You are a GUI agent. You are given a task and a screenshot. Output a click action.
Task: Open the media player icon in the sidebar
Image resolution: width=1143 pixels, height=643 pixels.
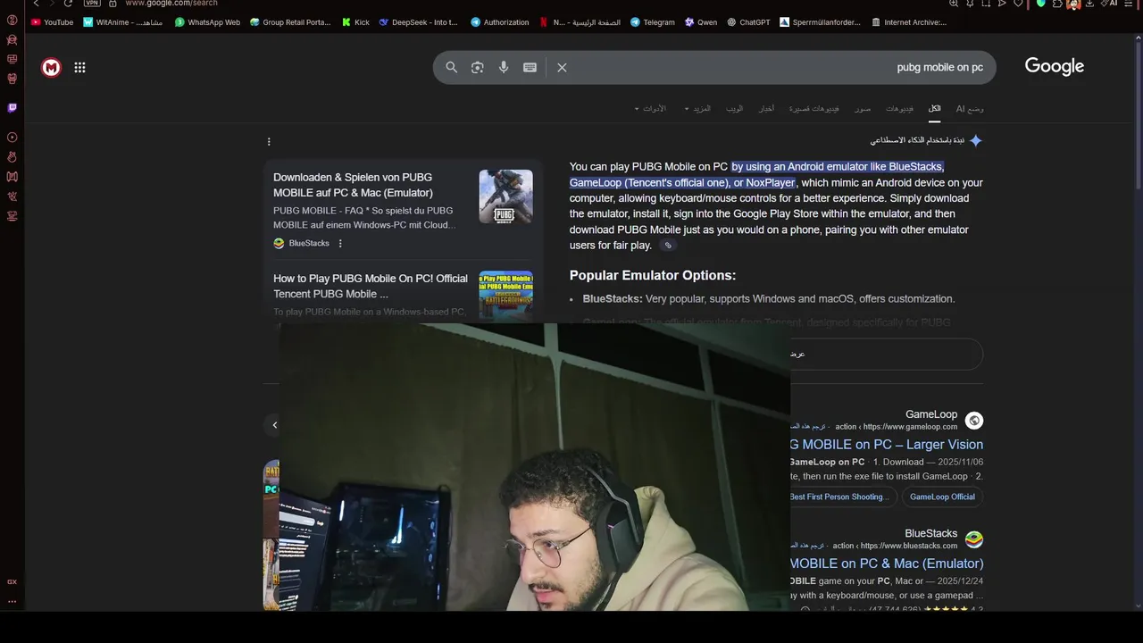tap(12, 138)
